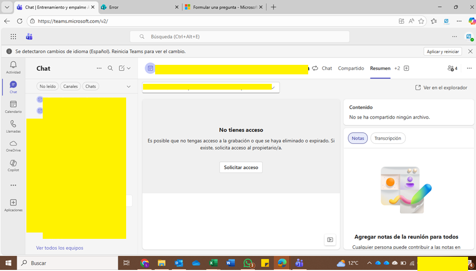476x271 pixels.
Task: Open the profile avatar menu
Action: click(469, 37)
